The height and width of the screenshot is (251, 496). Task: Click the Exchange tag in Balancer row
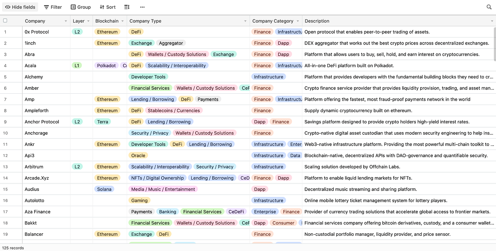(x=141, y=234)
